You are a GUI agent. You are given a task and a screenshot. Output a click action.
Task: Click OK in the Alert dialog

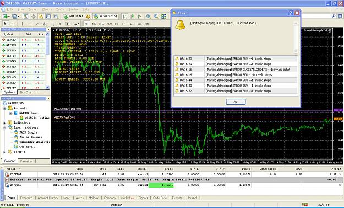(236, 102)
